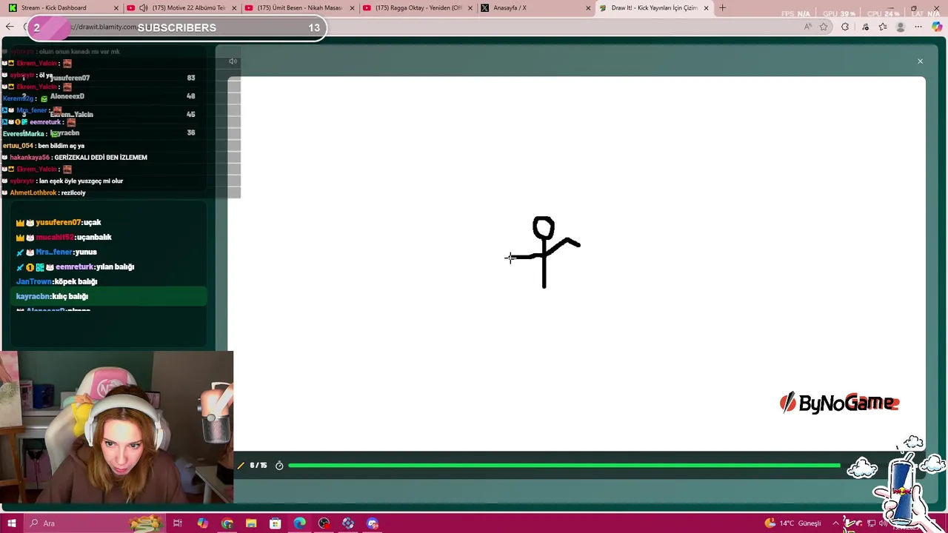
Task: Click the round counter 6/15
Action: (258, 466)
